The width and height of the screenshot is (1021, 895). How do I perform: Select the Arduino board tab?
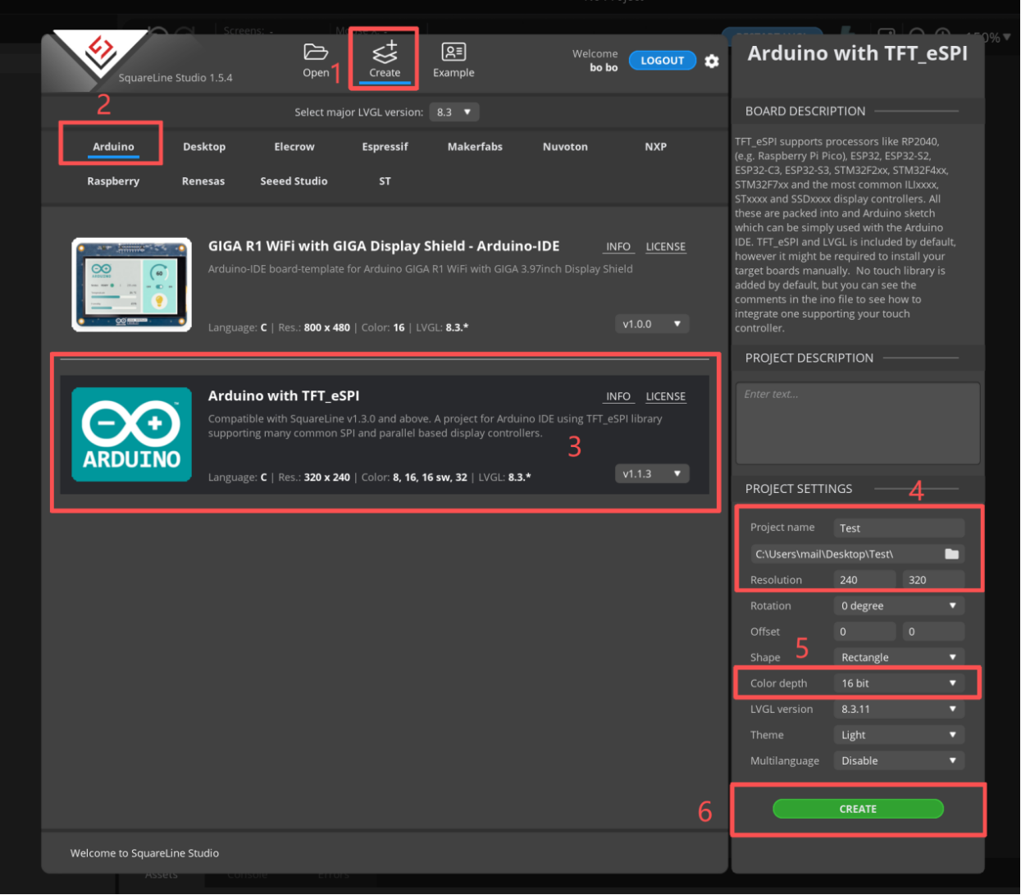[113, 147]
